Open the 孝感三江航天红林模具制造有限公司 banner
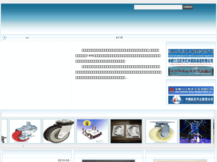217x162 pixels. tap(191, 62)
